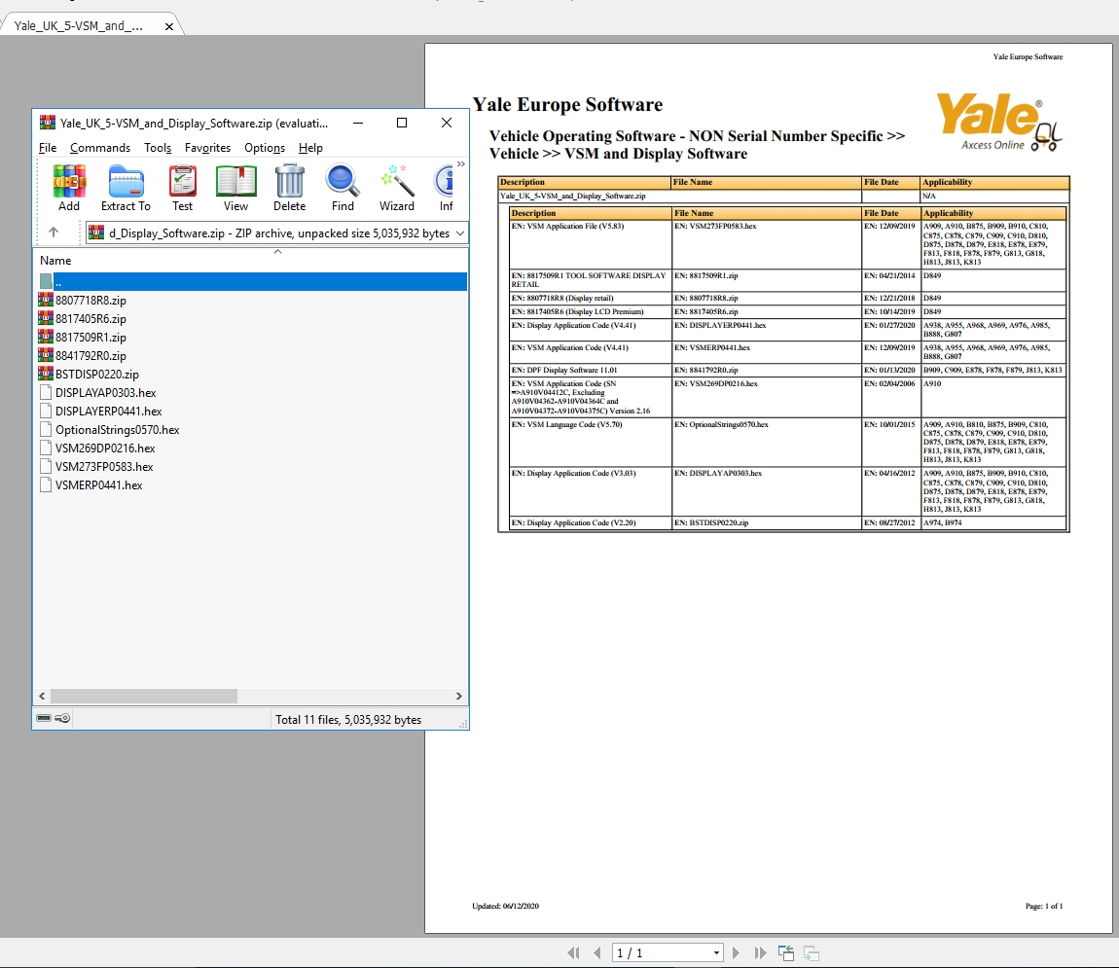Click the green-arrow page view icon in PDF bar
This screenshot has width=1119, height=968.
[x=785, y=952]
